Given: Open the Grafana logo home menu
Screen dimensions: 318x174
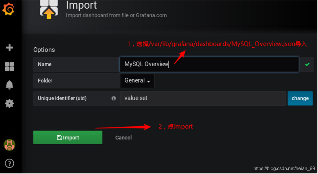Looking at the screenshot, I should (8, 9).
